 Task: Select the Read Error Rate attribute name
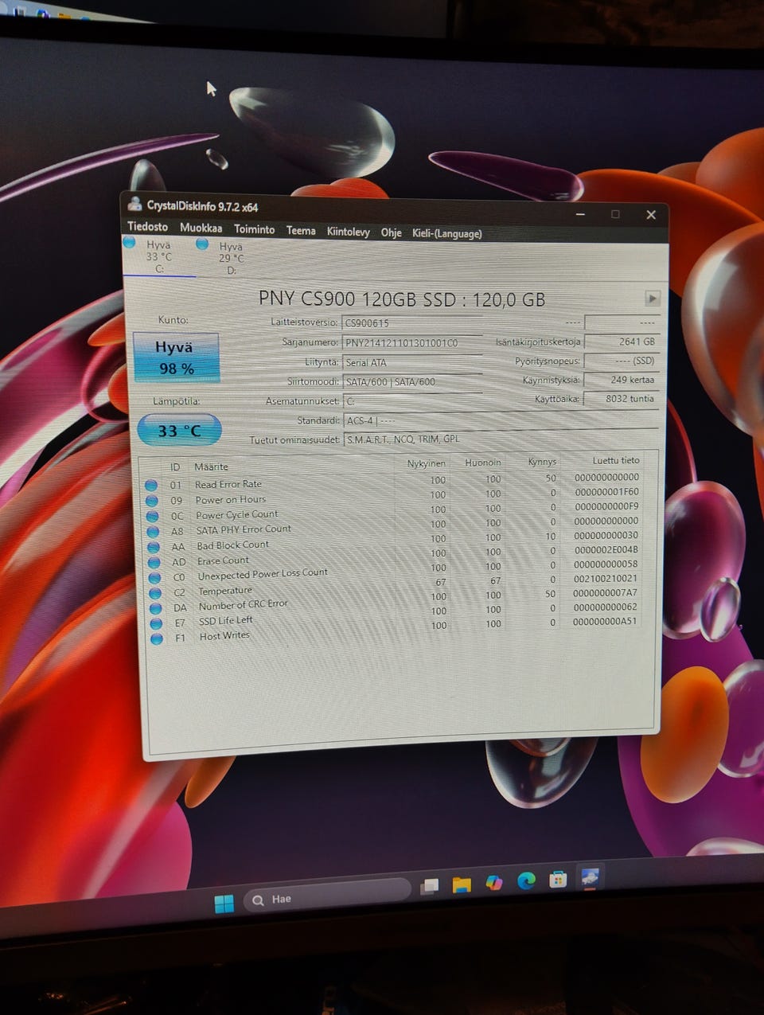[x=228, y=484]
